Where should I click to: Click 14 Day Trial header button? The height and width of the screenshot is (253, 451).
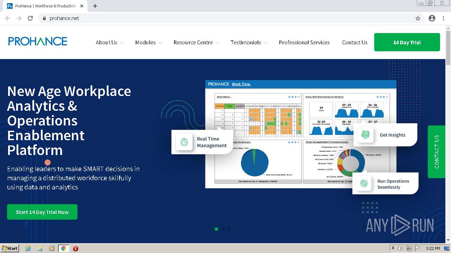click(407, 42)
